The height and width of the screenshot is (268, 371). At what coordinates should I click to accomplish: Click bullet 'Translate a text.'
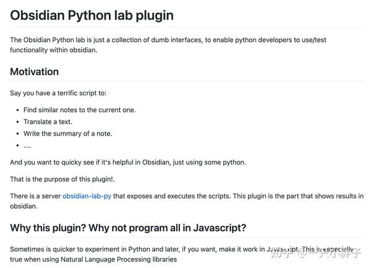pyautogui.click(x=48, y=122)
